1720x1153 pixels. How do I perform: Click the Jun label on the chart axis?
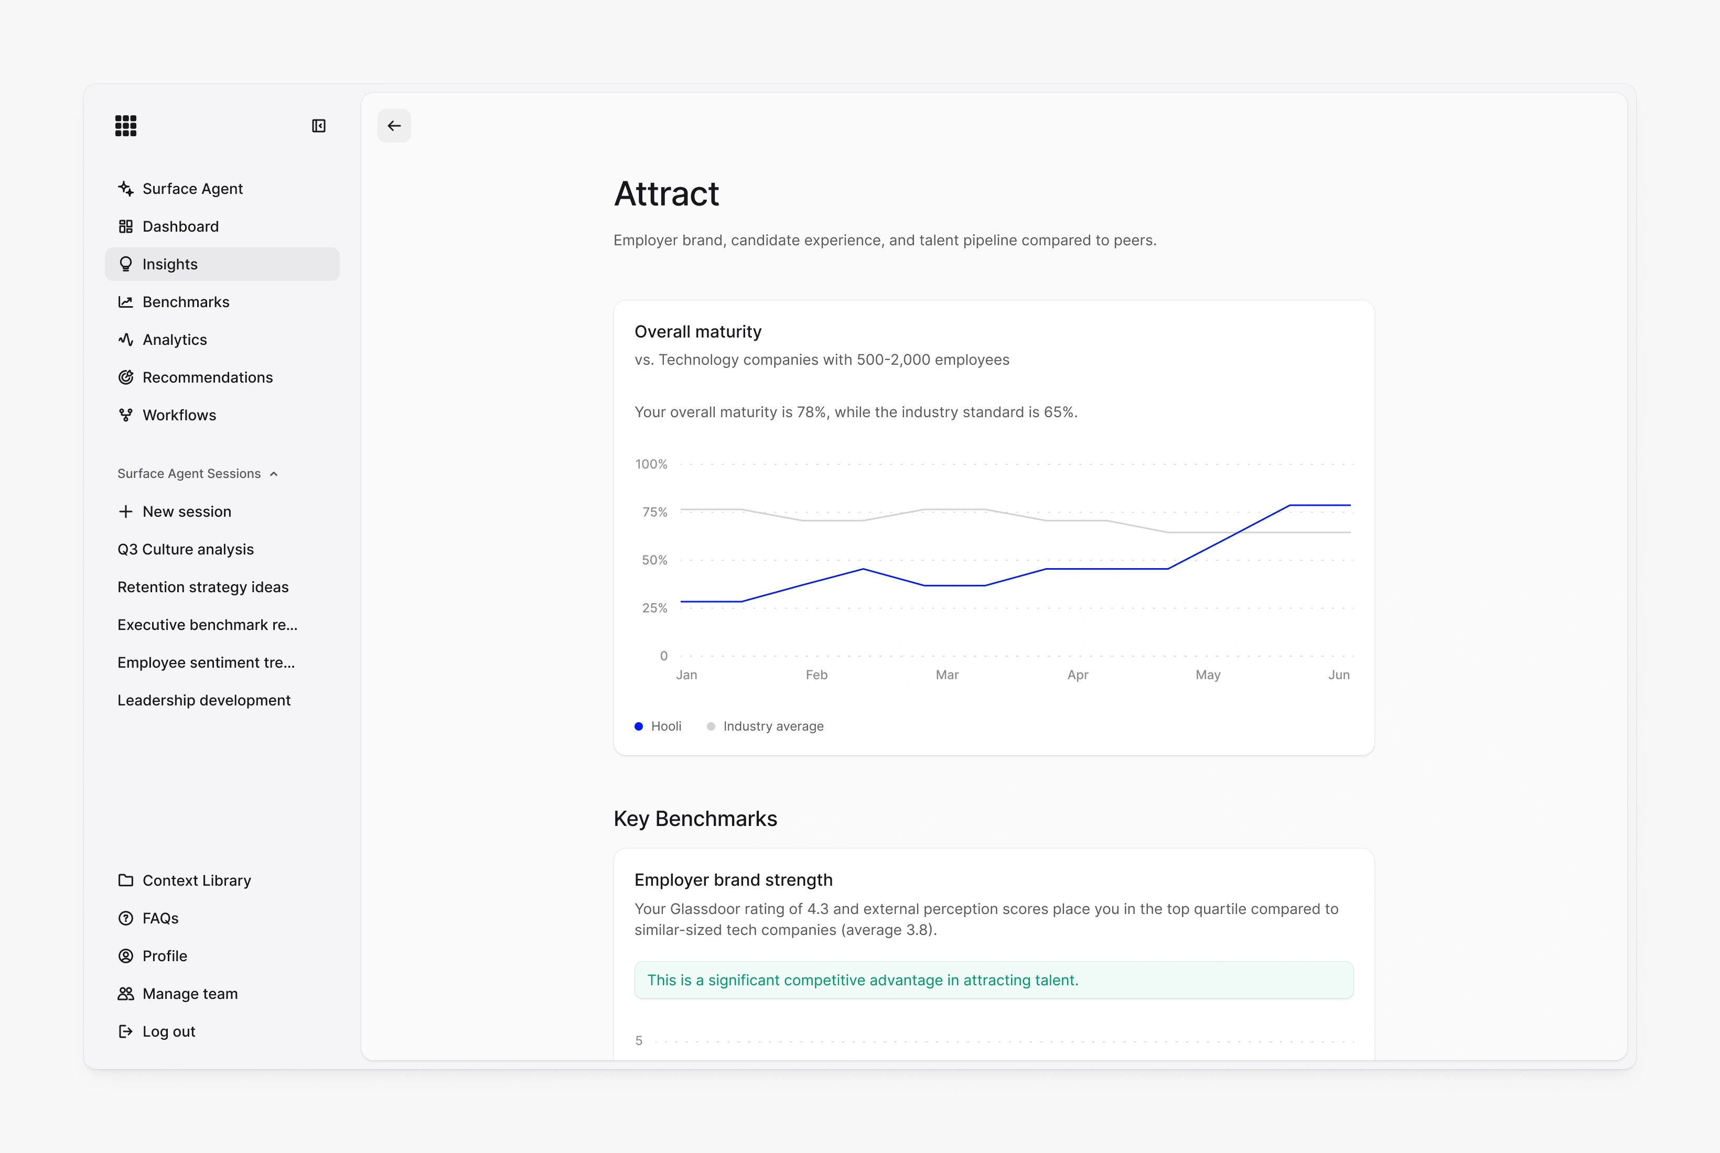[1339, 675]
